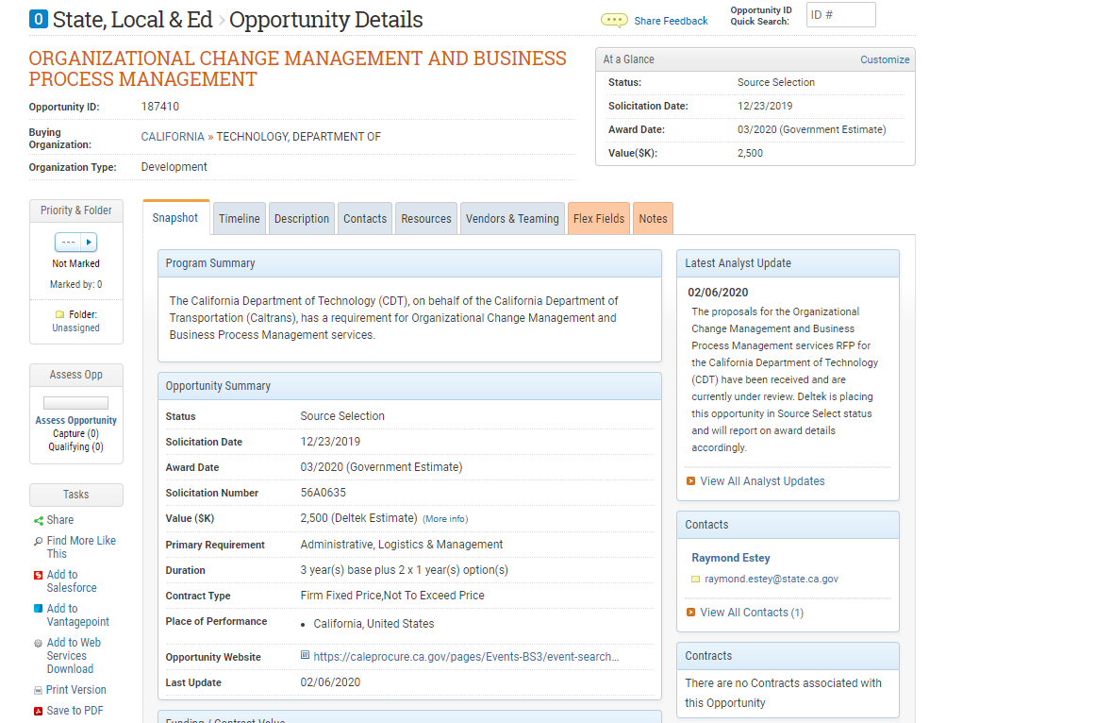Open the caleprocure opportunity website link
This screenshot has width=1112, height=723.
pos(466,657)
